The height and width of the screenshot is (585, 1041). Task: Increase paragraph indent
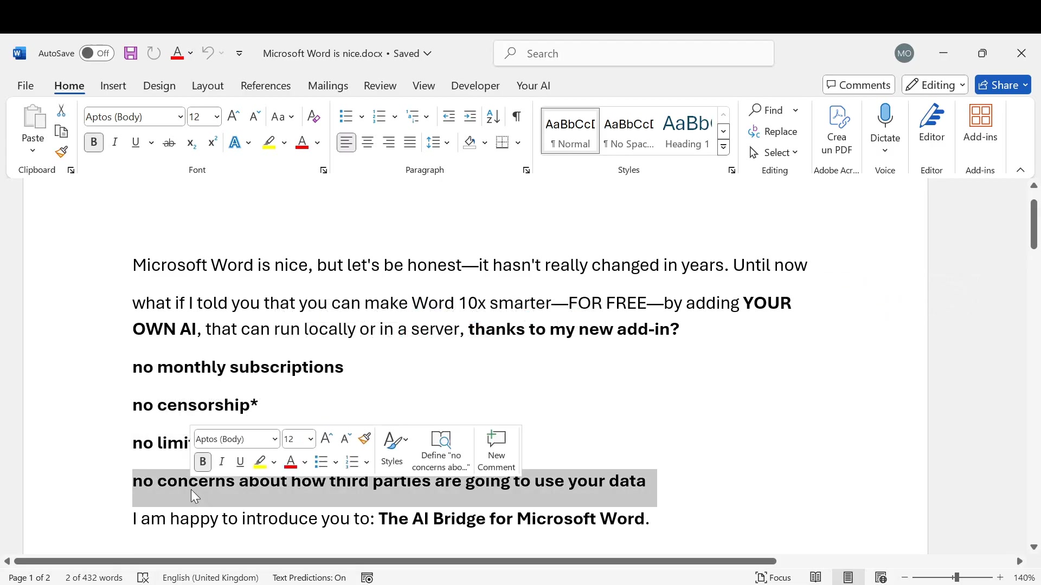[x=470, y=116]
